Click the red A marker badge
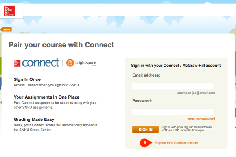The image size is (236, 157). pos(146,143)
